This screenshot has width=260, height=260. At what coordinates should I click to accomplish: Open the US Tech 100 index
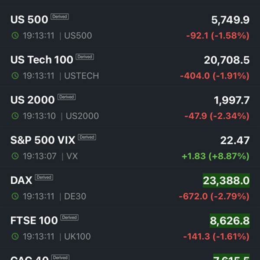[130, 67]
